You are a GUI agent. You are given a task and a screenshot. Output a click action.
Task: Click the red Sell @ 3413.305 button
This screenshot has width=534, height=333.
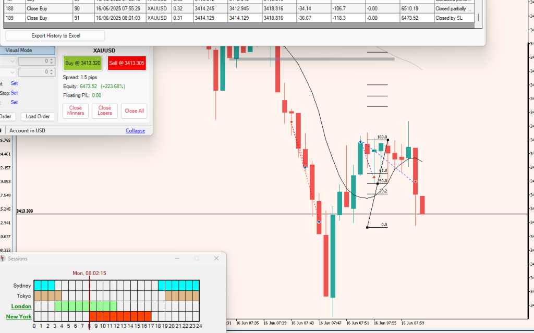(127, 63)
